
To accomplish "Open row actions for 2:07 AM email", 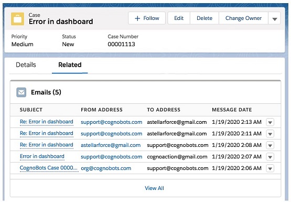I will pos(270,157).
